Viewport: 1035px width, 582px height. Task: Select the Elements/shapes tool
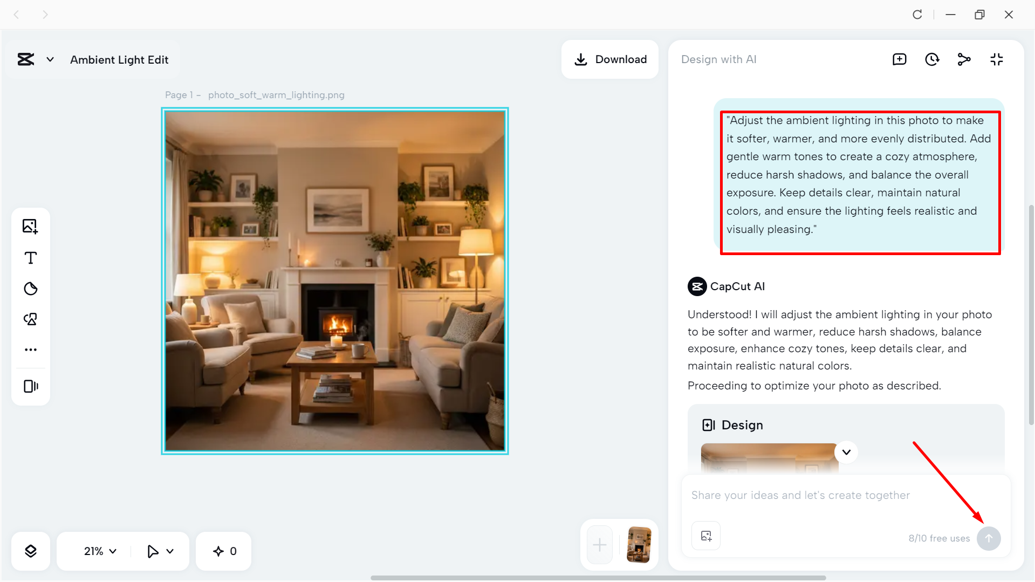pos(31,319)
